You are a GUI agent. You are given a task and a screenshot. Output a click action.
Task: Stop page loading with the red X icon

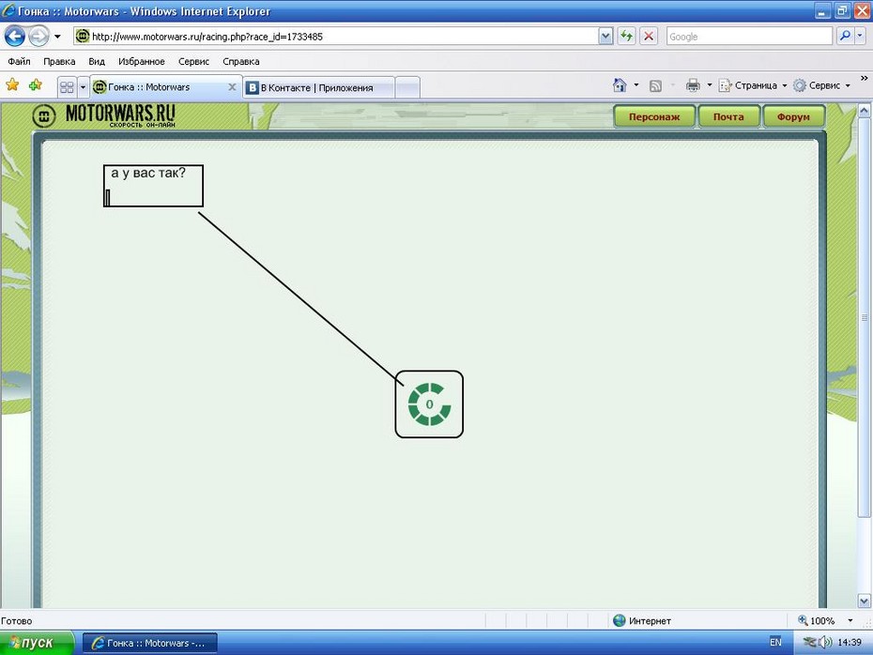[648, 37]
